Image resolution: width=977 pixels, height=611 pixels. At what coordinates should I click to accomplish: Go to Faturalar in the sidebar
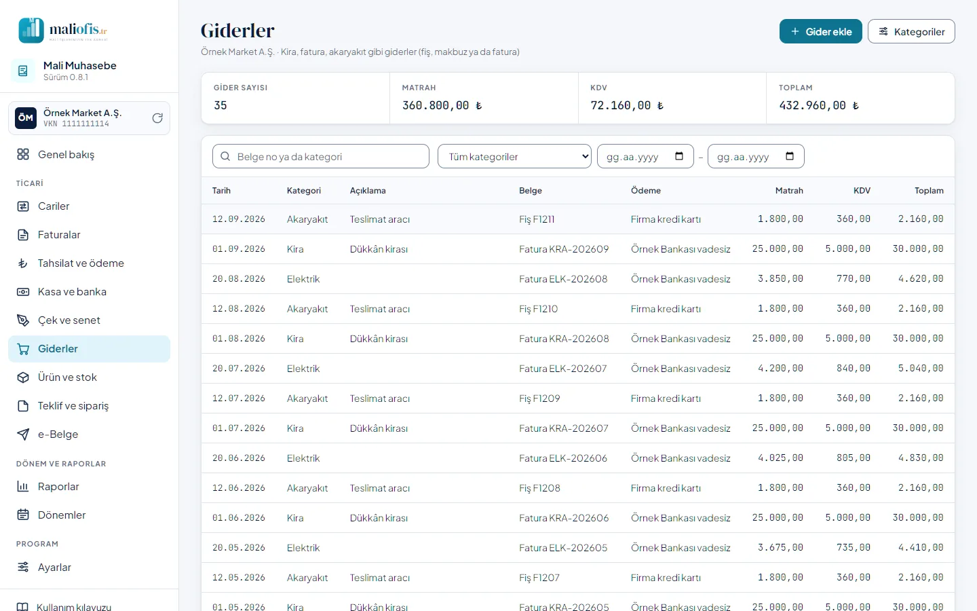(89, 235)
